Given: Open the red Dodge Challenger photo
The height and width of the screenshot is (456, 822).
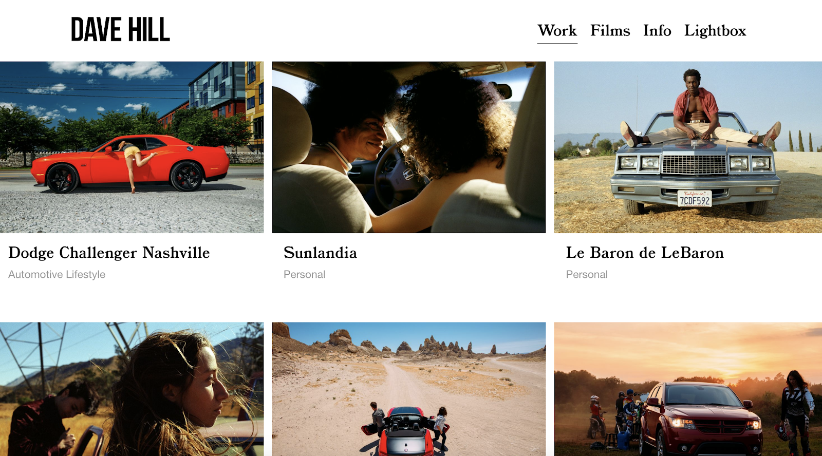Looking at the screenshot, I should click(132, 147).
